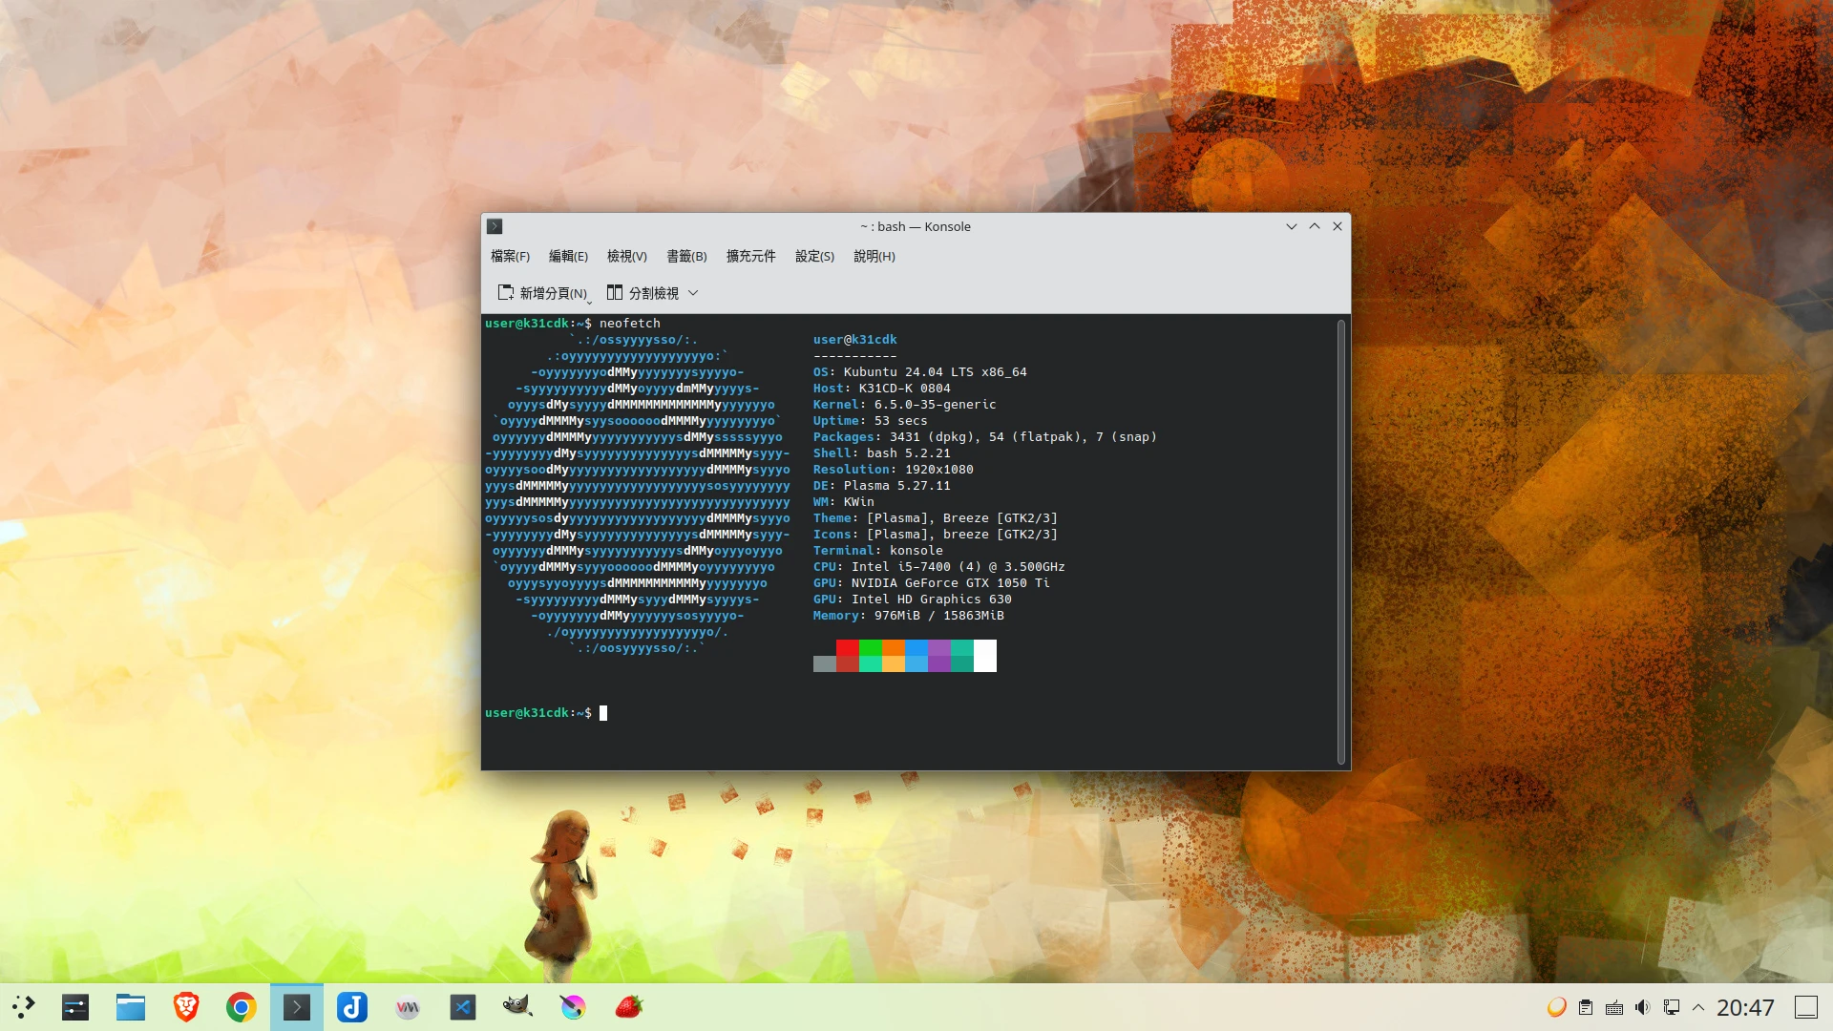Open the volume control in system tray

(x=1642, y=1007)
